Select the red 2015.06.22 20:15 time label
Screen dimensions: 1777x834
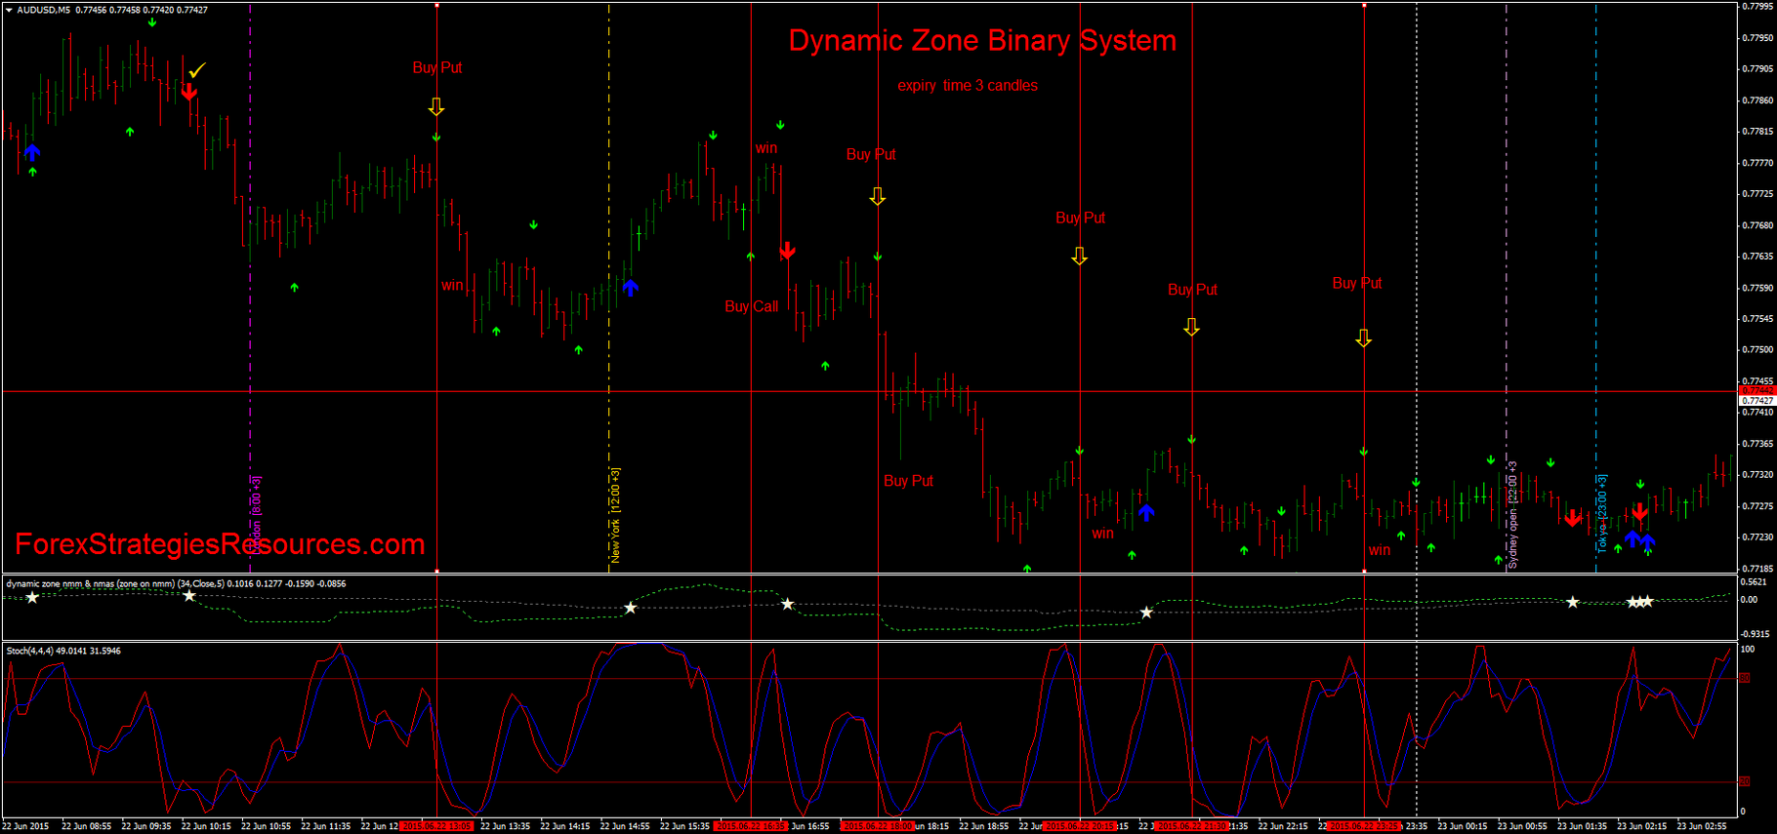pos(1080,826)
